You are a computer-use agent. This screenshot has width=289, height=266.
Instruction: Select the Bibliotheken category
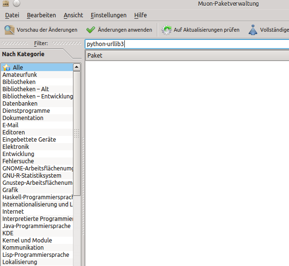(19, 82)
